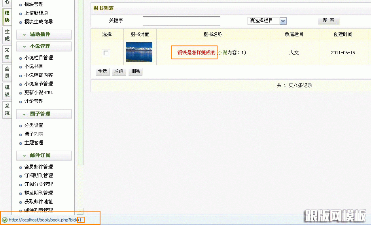Open the book cover thumbnail

[x=139, y=52]
